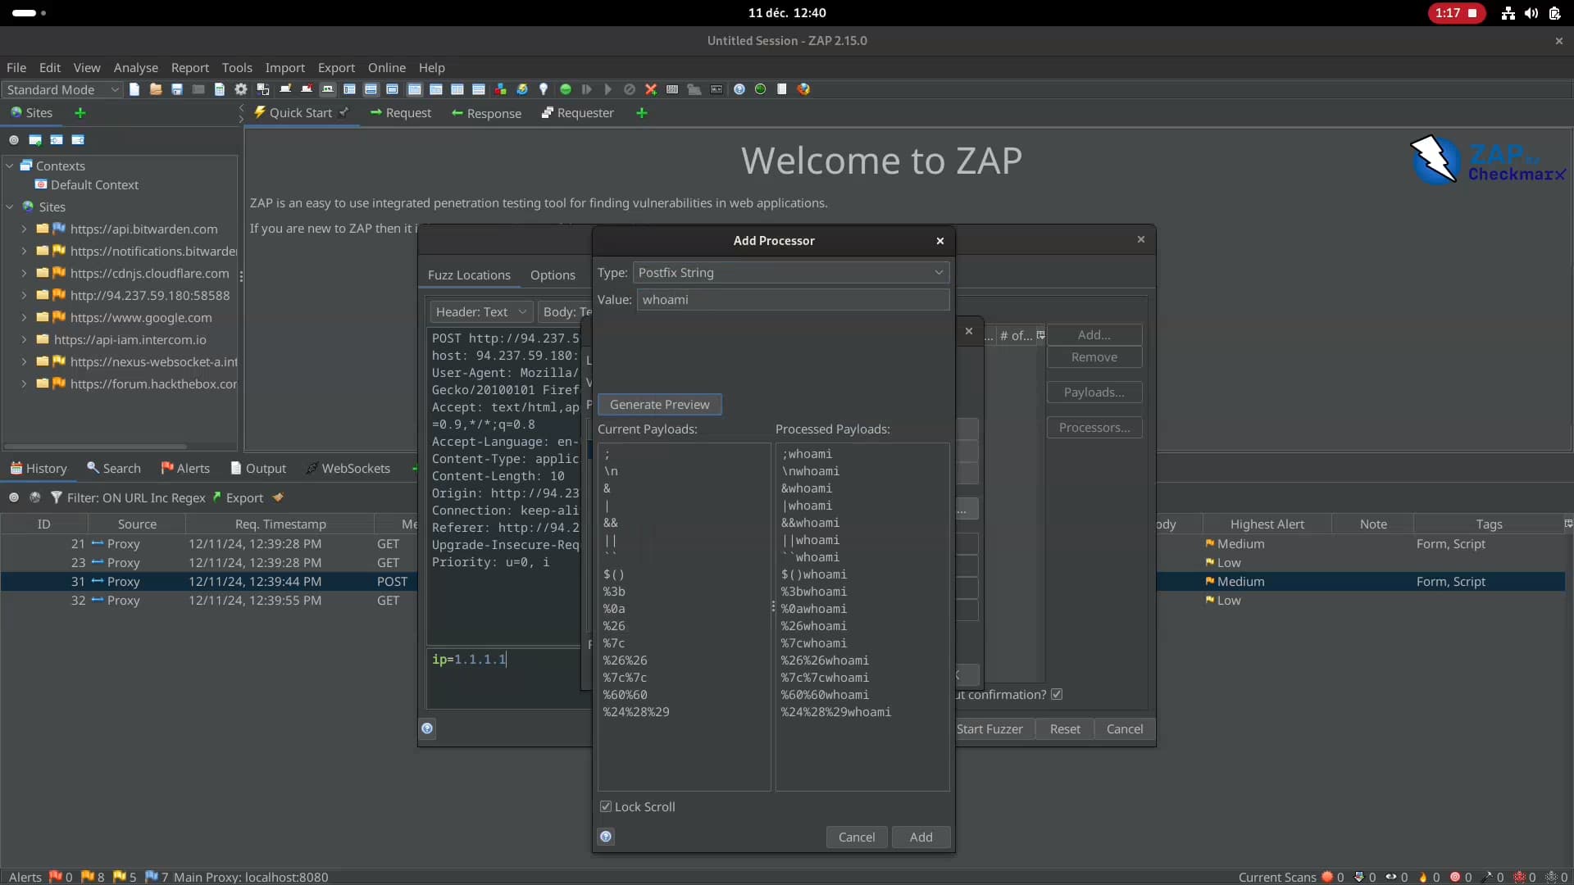This screenshot has height=885, width=1574.
Task: Click the blue help circle in toolbar
Action: 739,89
